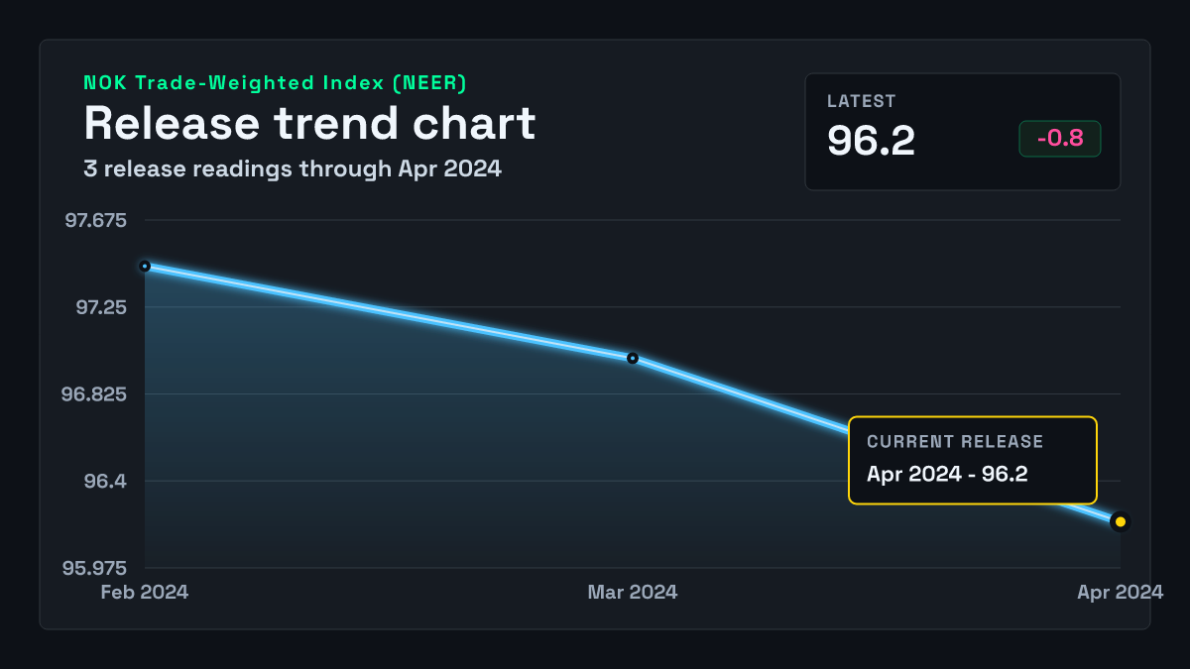Screen dimensions: 1190x669
Task: Click the 97.25 y-axis label
Action: [101, 307]
